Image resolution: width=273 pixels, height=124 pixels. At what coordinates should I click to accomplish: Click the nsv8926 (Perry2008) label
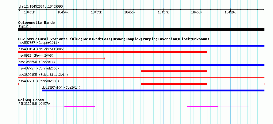pyautogui.click(x=36, y=55)
